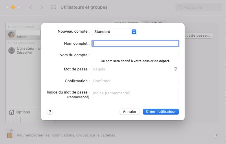
Task: Click the Rechercher search field
Action: coord(200,7)
